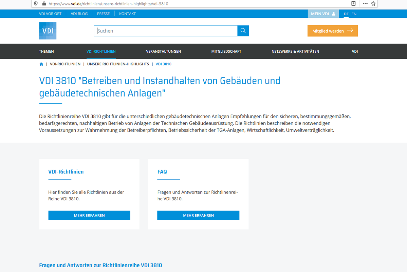Open the Veranstaltungen menu
Screen dimensions: 407x272
pyautogui.click(x=164, y=51)
